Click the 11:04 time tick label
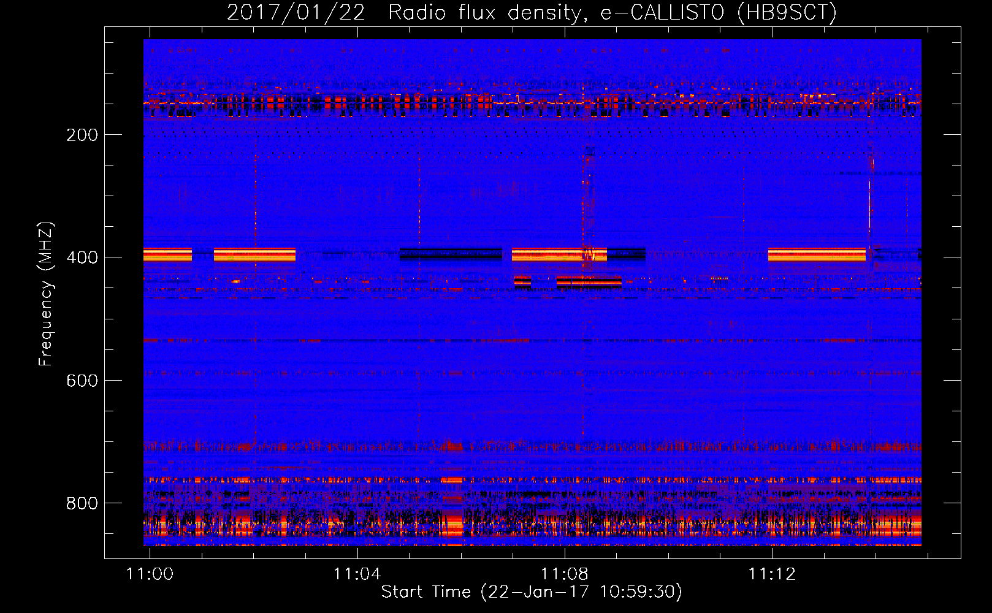992x613 pixels. tap(357, 574)
